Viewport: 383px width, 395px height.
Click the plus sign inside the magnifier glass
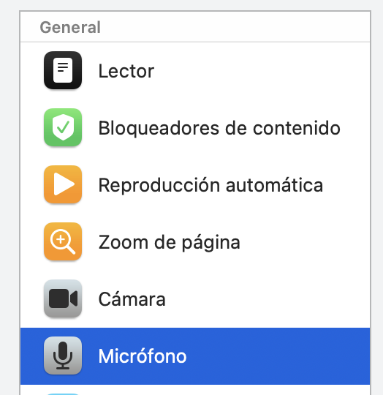[x=61, y=240]
